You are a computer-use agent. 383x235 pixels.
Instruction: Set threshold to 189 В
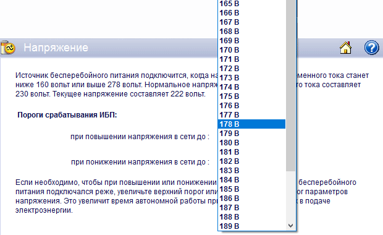251,226
